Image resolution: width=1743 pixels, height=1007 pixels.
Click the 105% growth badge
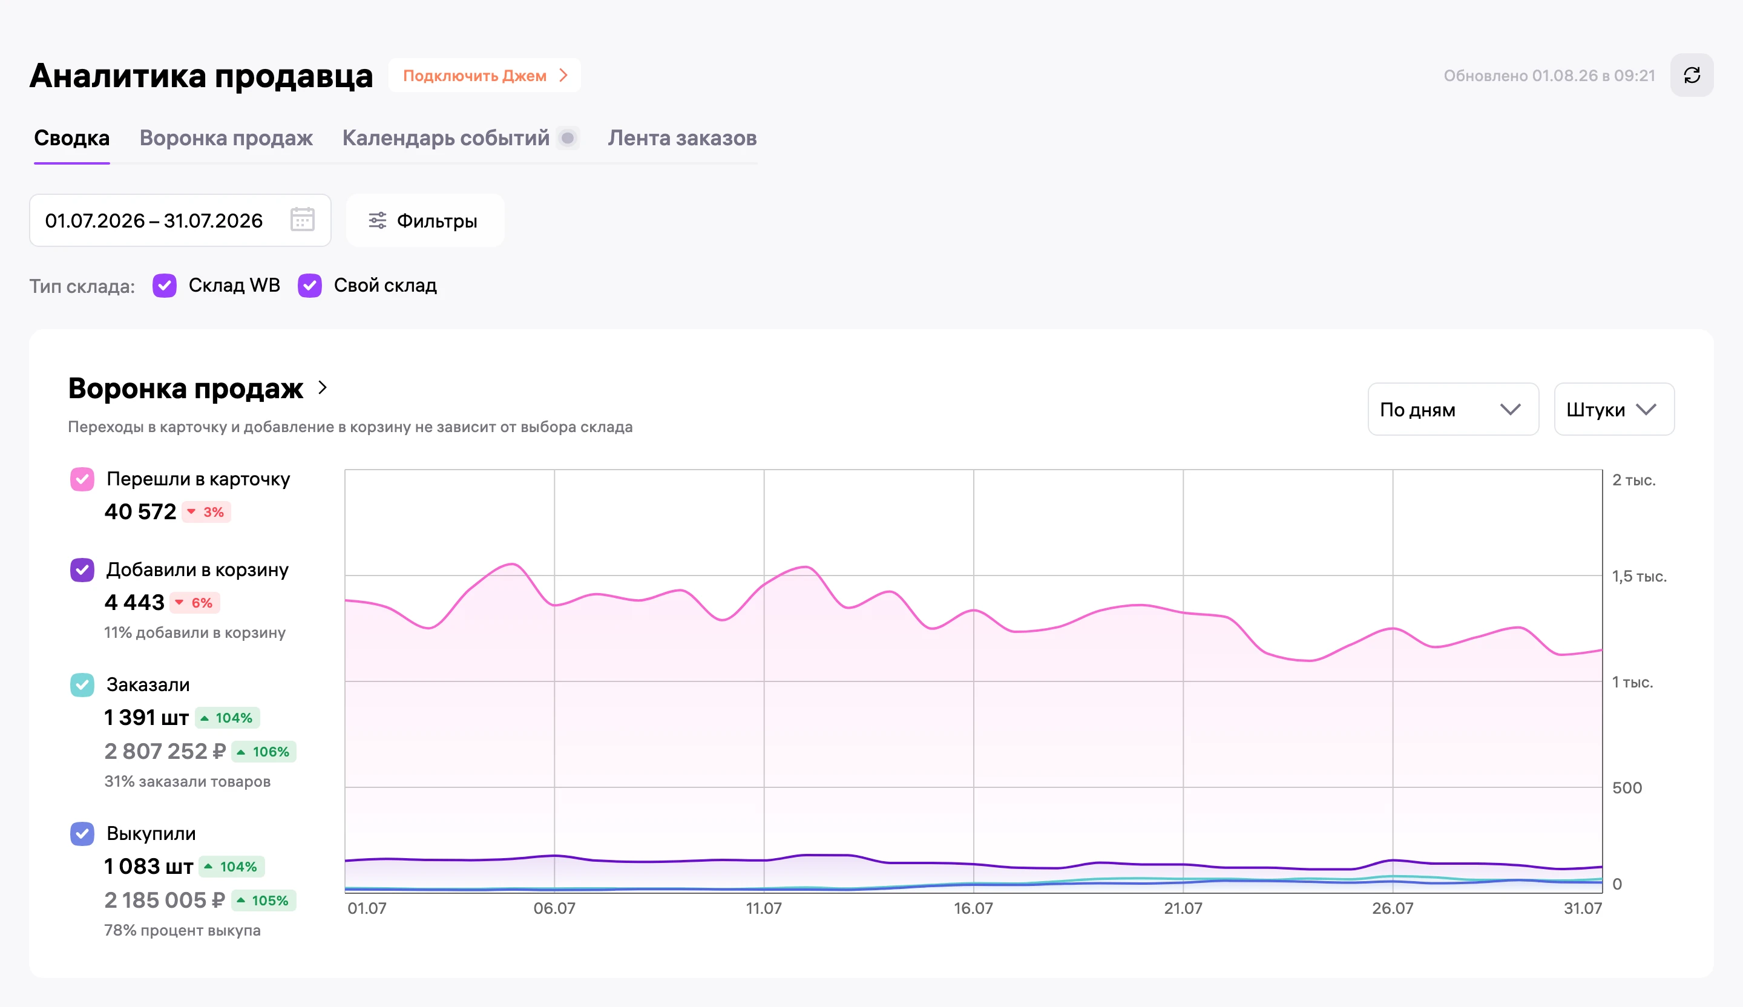[x=263, y=900]
